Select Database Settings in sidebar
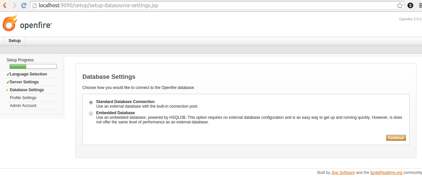Viewport: 422px width, 189px height. pyautogui.click(x=27, y=90)
